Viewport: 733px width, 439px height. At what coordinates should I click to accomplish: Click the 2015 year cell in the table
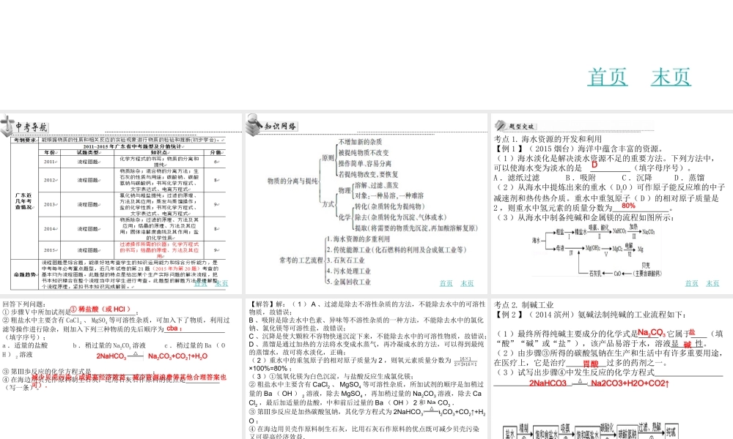click(50, 250)
